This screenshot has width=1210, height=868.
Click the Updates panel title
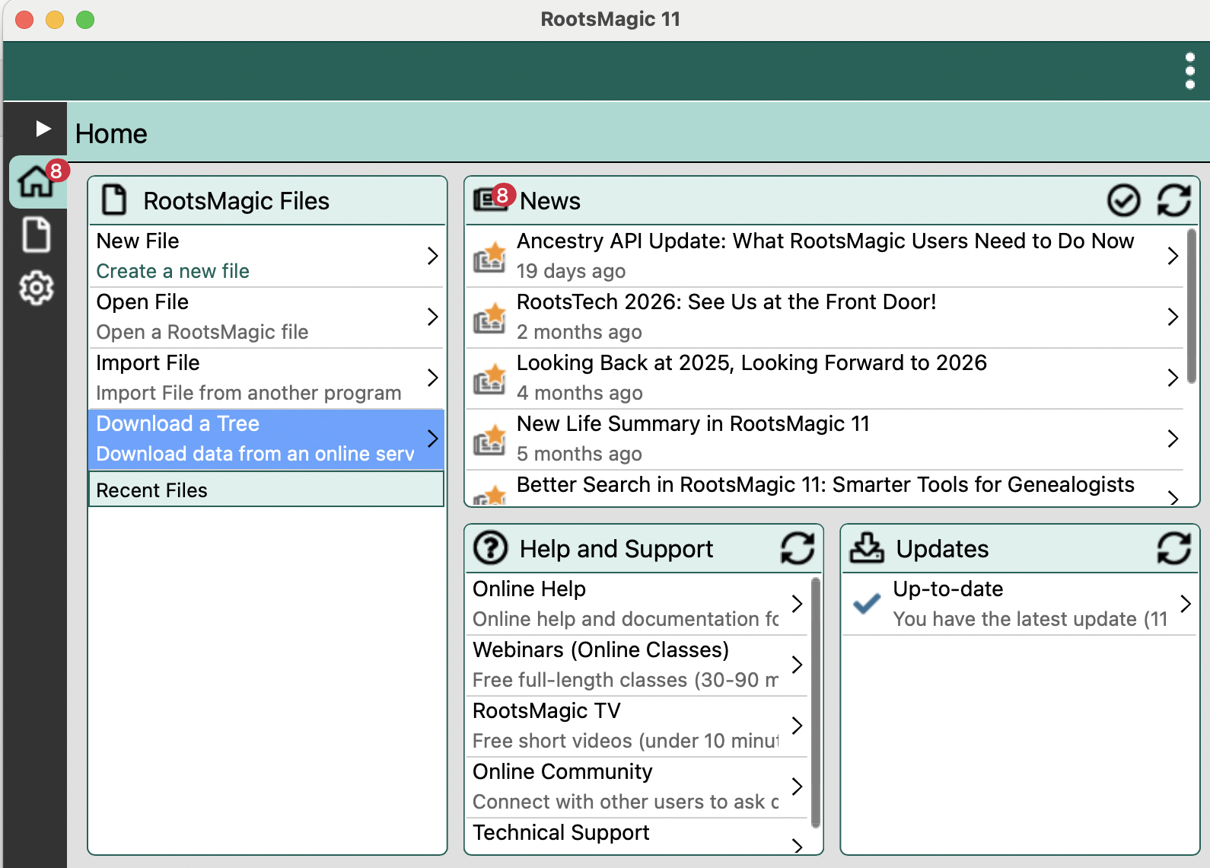tap(942, 549)
